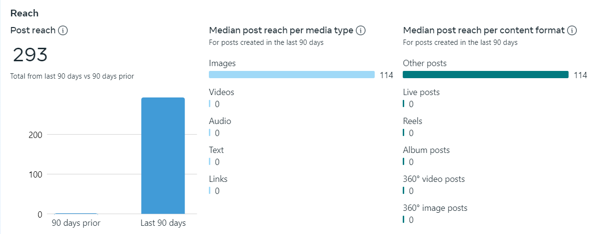Viewport: 600px width, 234px height.
Task: Click the Videos media type label
Action: pyautogui.click(x=221, y=92)
